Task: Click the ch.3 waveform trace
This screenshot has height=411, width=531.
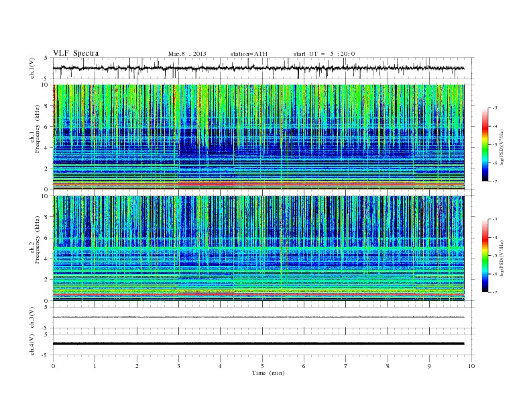Action: point(259,317)
